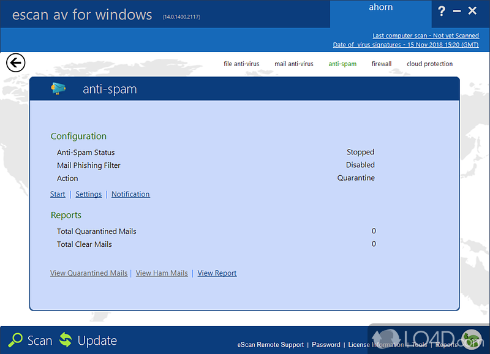Click the Password link in footer

point(326,345)
